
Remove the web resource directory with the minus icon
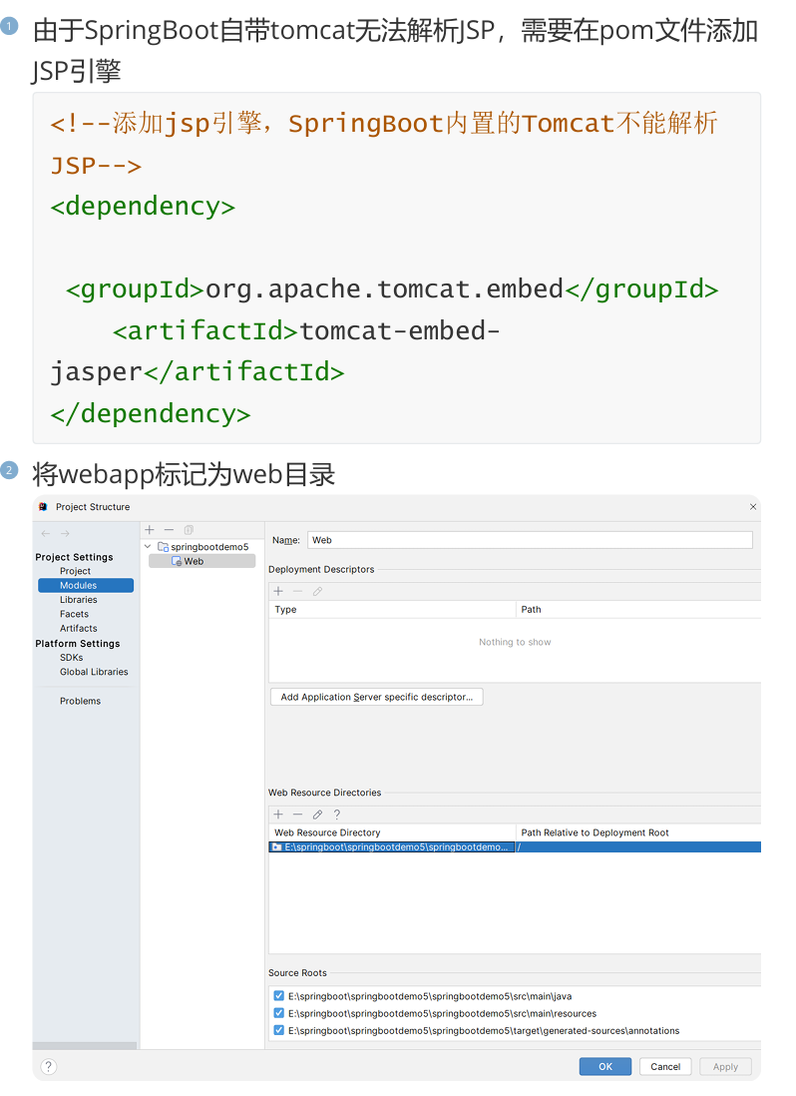[x=297, y=815]
